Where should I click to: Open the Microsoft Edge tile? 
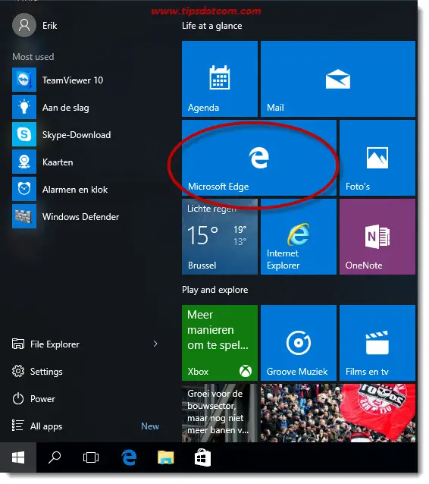point(259,158)
